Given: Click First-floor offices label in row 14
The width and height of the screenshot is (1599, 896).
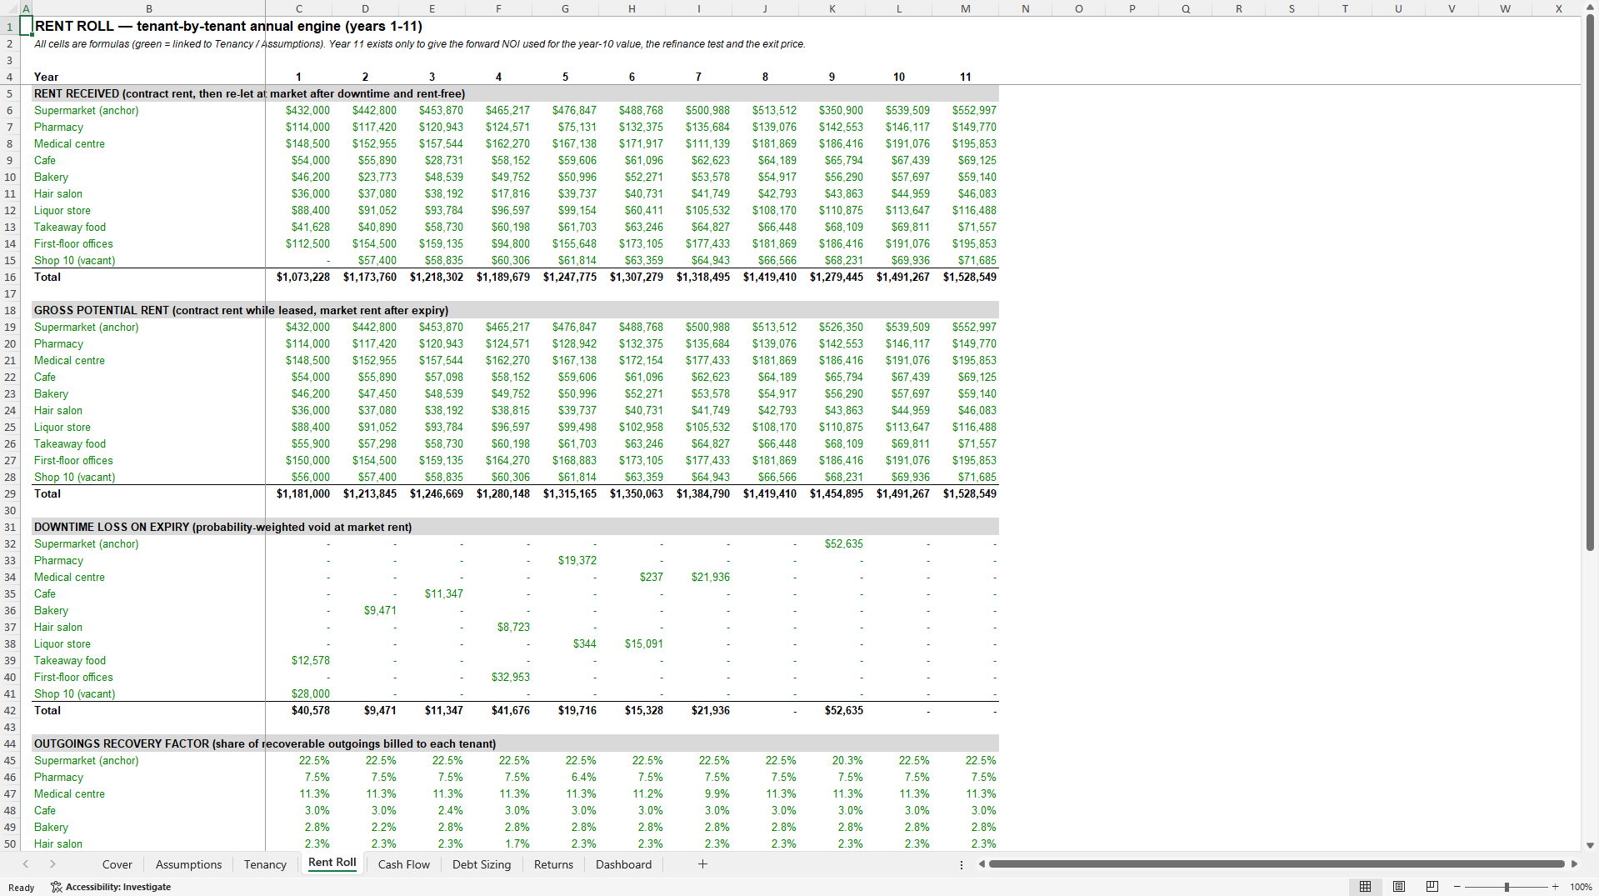Looking at the screenshot, I should (x=73, y=243).
